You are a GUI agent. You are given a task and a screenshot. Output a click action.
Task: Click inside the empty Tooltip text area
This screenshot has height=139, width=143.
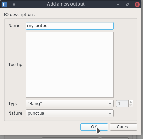click(x=70, y=65)
